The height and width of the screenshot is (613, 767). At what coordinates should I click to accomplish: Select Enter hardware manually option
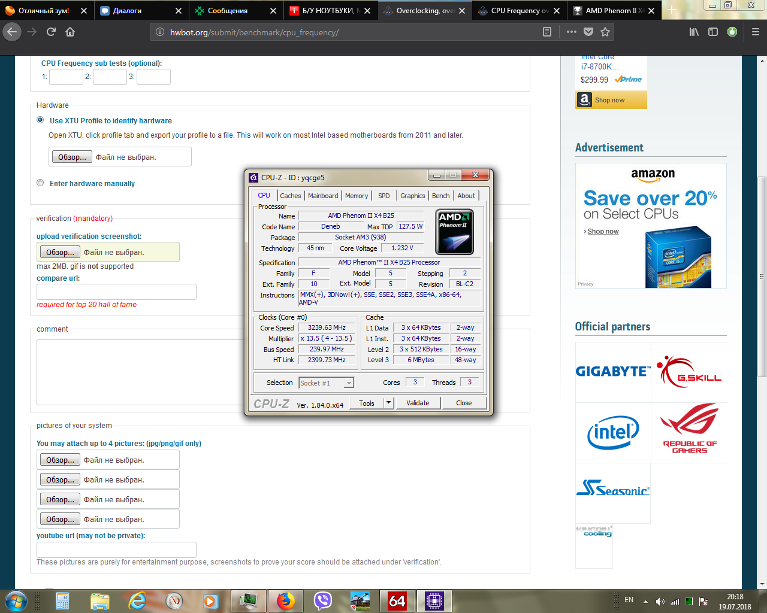[x=40, y=183]
